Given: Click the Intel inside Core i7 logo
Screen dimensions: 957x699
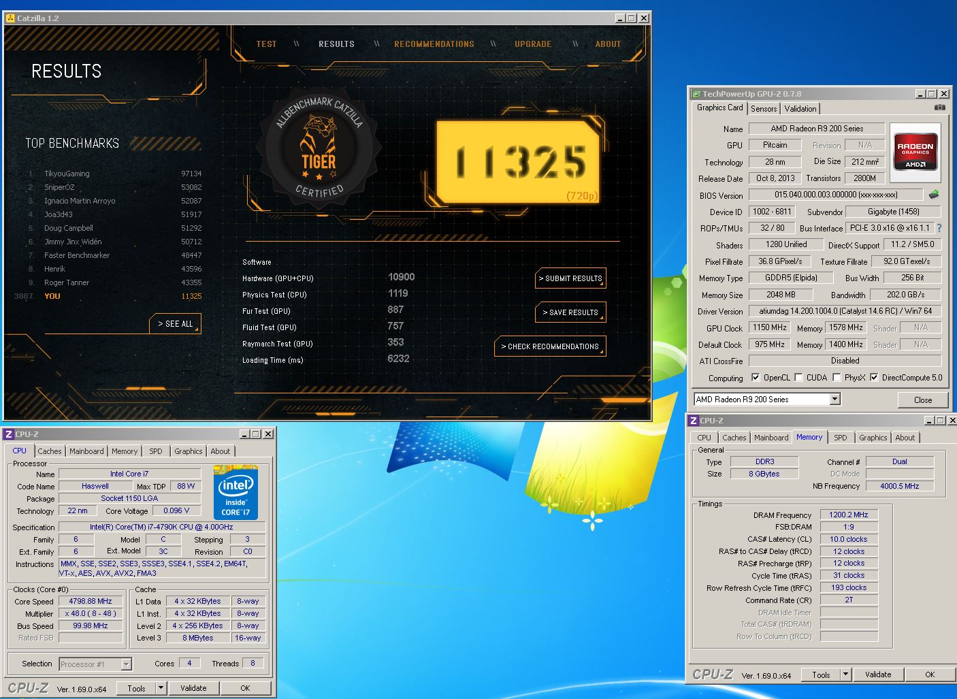Looking at the screenshot, I should pyautogui.click(x=236, y=492).
